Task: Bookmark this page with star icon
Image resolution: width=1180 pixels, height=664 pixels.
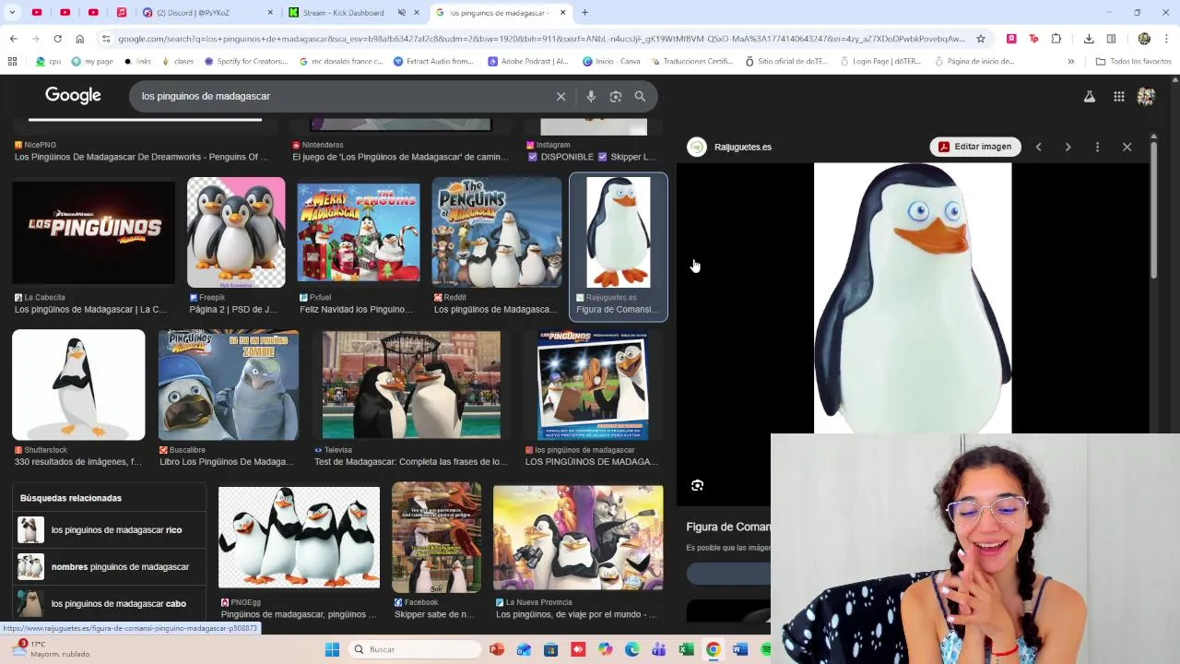Action: (x=981, y=39)
